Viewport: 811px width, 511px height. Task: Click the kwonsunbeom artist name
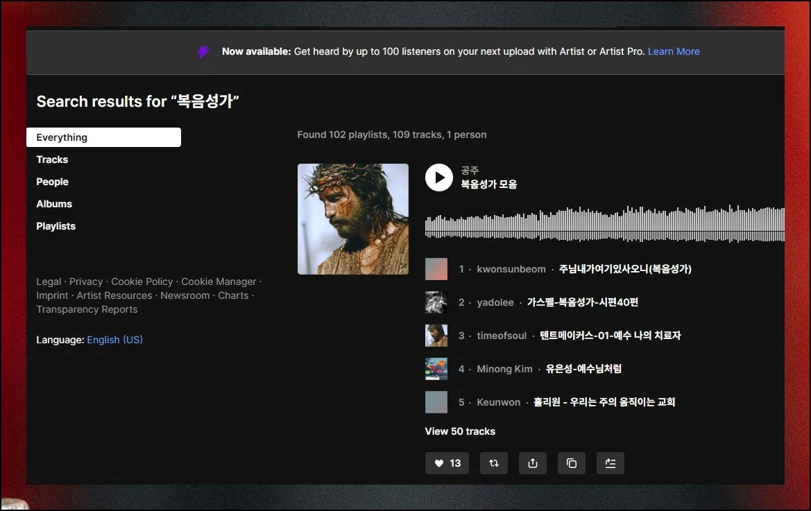point(511,269)
